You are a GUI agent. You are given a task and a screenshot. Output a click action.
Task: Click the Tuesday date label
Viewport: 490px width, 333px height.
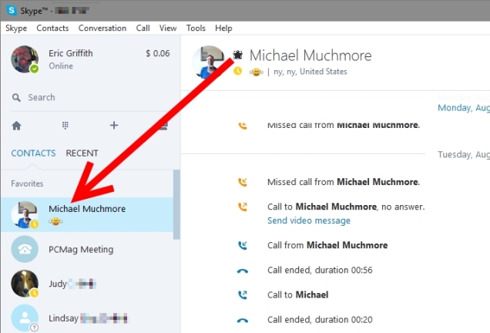click(464, 154)
